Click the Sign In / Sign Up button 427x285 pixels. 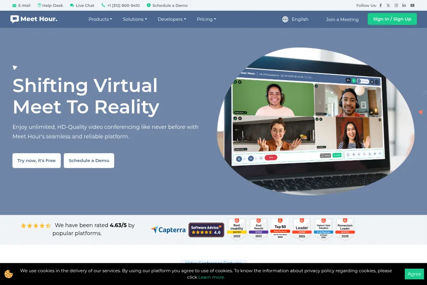392,19
